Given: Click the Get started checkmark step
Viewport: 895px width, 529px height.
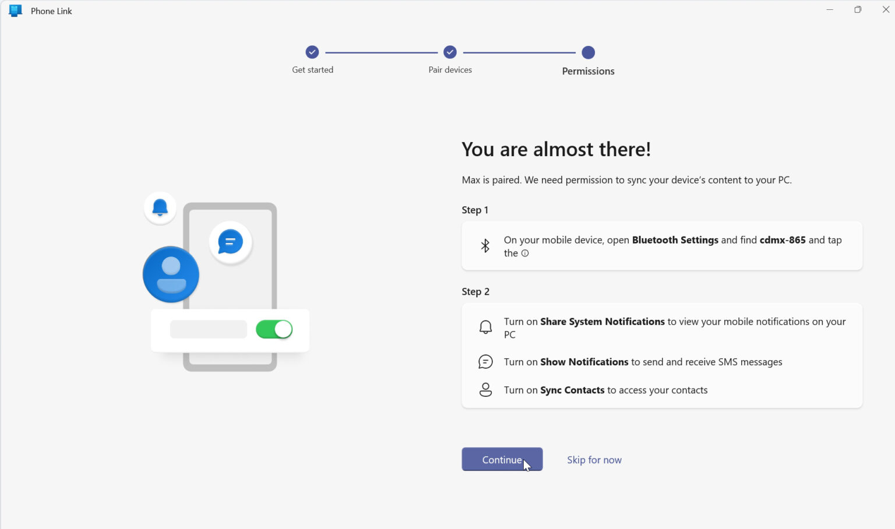Looking at the screenshot, I should coord(312,52).
